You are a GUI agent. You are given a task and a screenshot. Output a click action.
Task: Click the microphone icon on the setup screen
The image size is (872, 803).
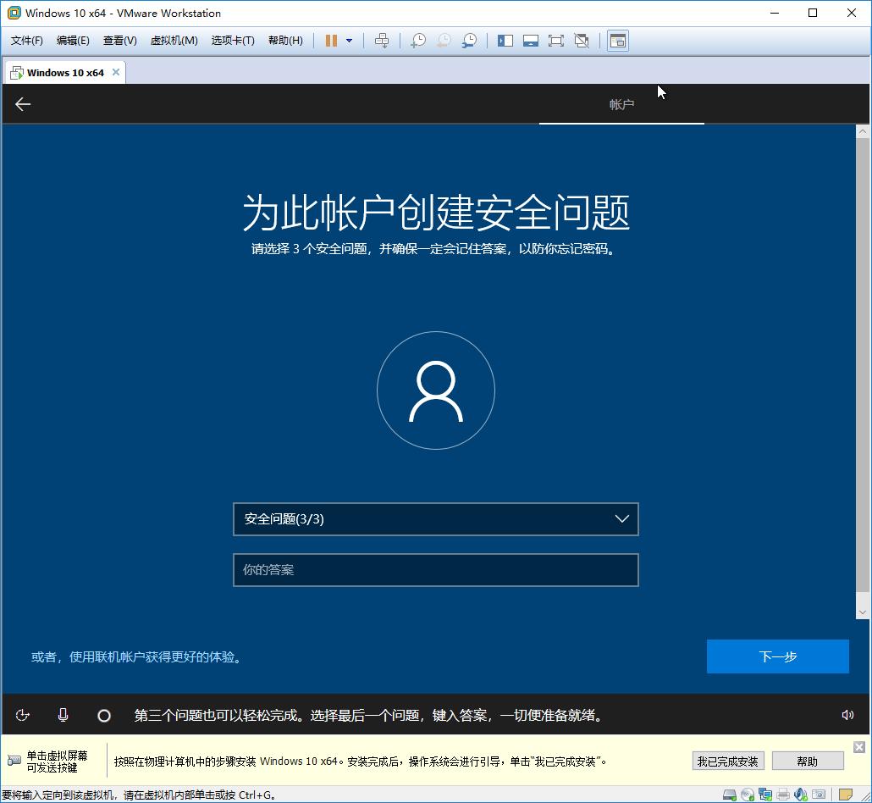(x=63, y=715)
